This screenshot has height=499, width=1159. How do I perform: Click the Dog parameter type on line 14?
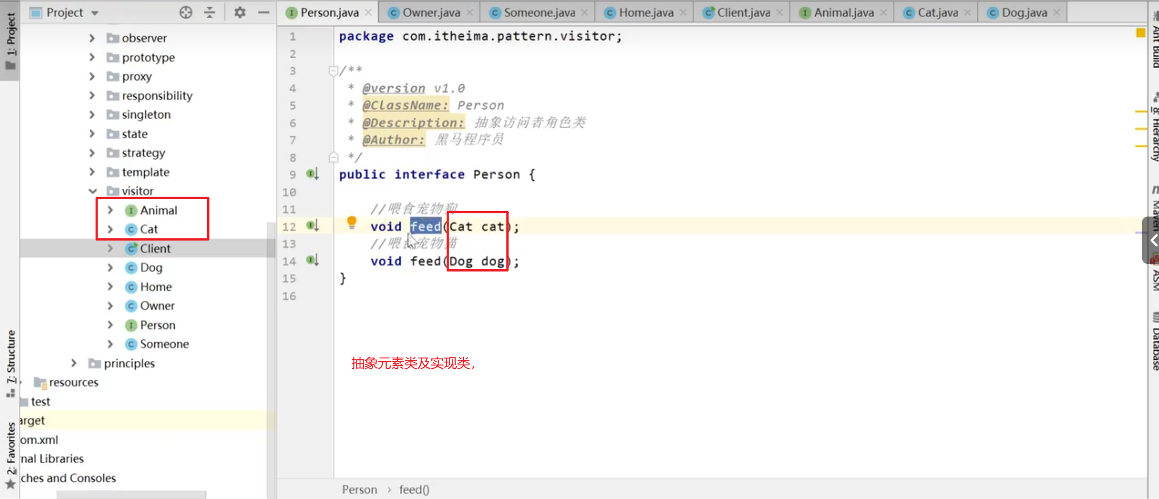pyautogui.click(x=461, y=261)
